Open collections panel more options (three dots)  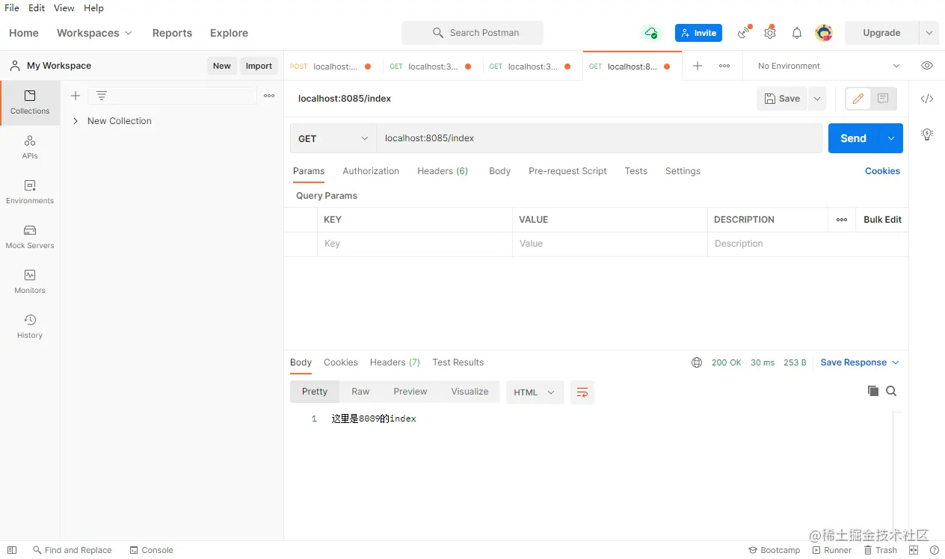click(x=269, y=96)
